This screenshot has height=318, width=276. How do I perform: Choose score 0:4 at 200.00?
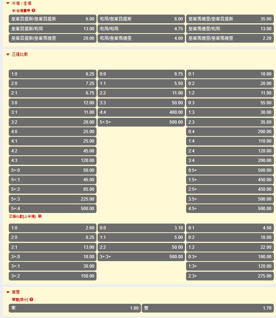(230, 131)
